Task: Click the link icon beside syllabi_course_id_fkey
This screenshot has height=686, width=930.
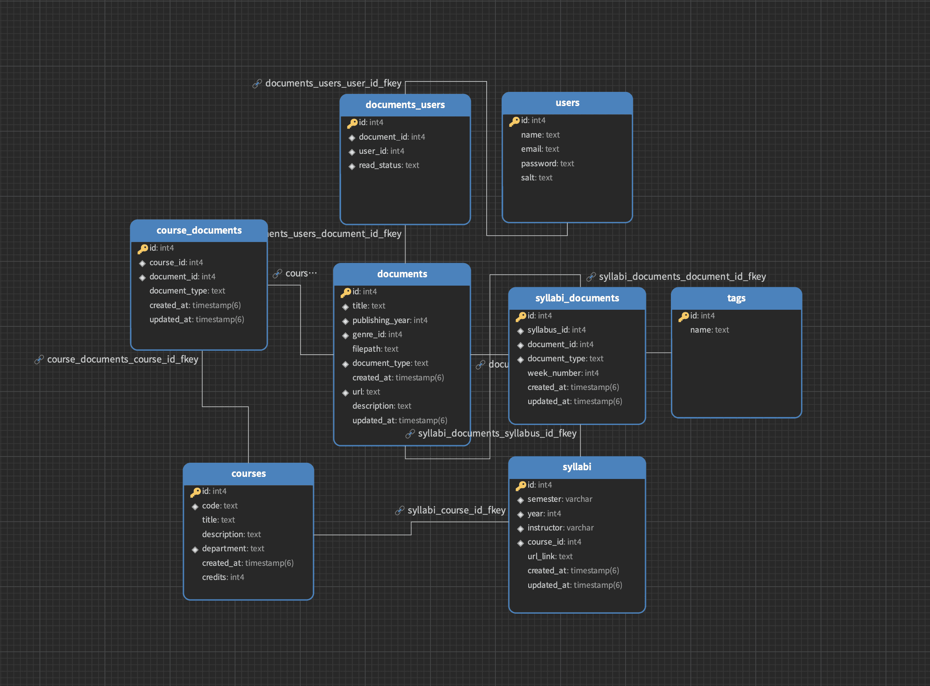Action: (399, 511)
